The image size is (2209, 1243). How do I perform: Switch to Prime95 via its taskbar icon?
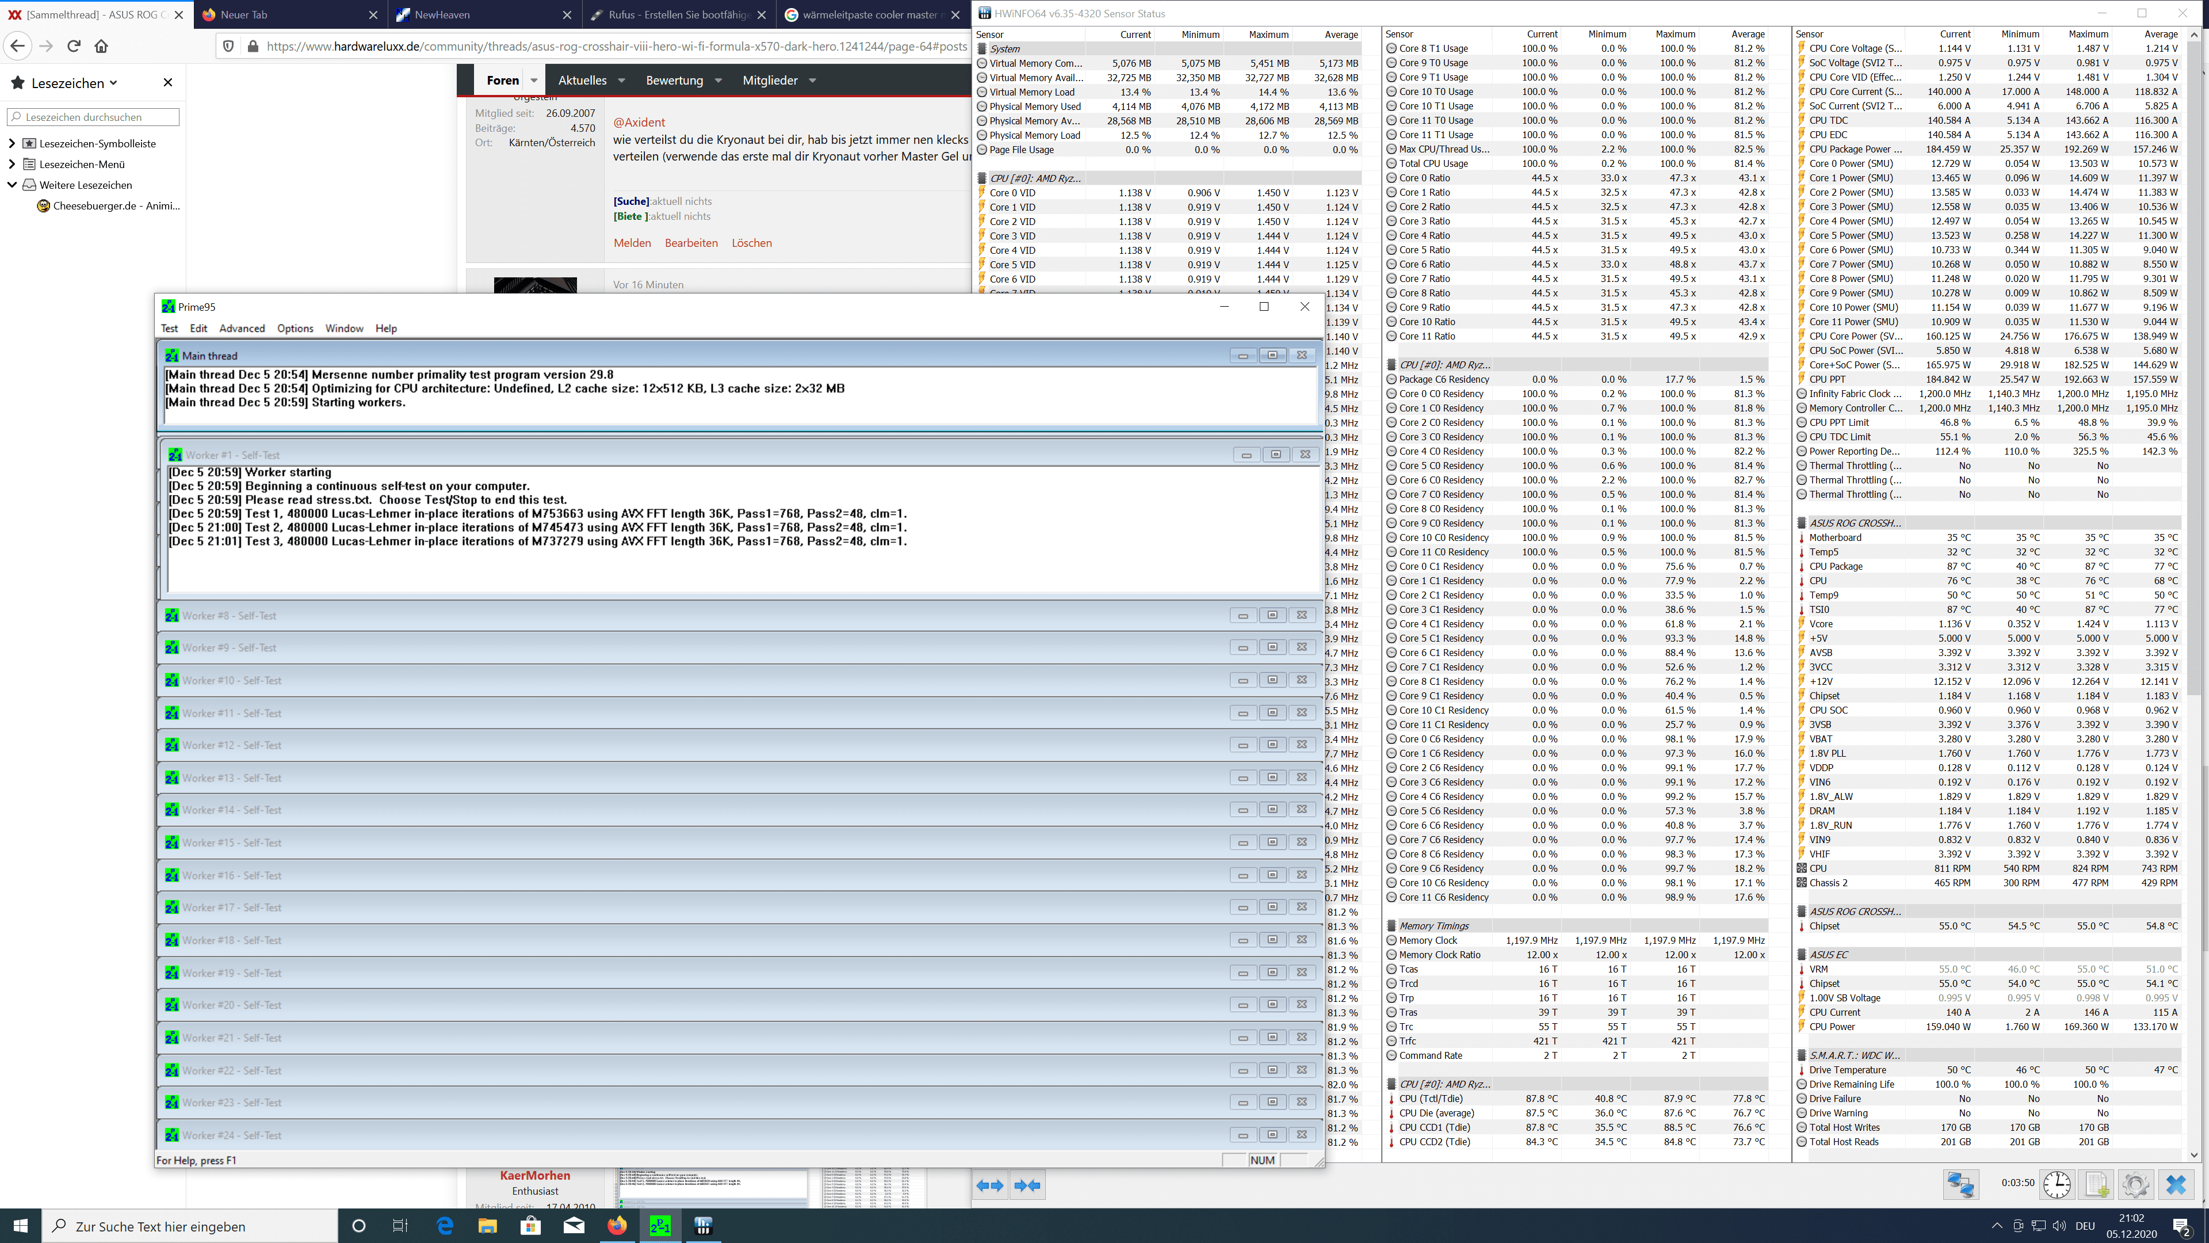[x=659, y=1226]
